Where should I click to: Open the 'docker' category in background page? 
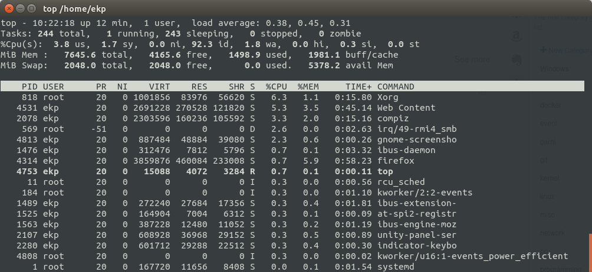click(551, 105)
